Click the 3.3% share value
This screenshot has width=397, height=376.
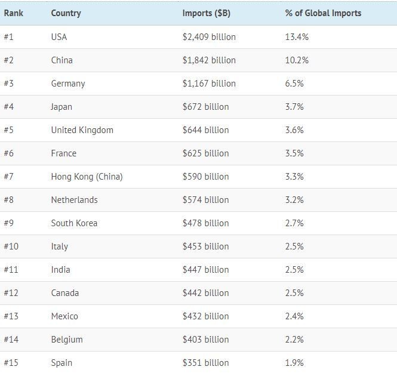pyautogui.click(x=294, y=177)
